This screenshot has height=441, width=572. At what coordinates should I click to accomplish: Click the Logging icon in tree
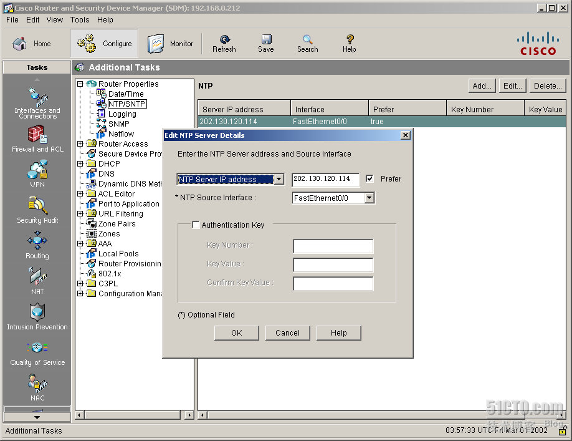101,114
